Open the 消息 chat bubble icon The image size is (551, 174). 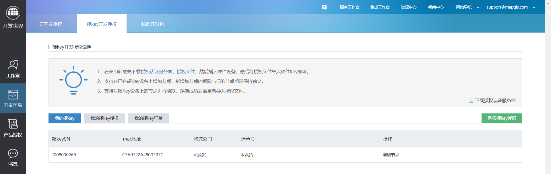pos(13,154)
